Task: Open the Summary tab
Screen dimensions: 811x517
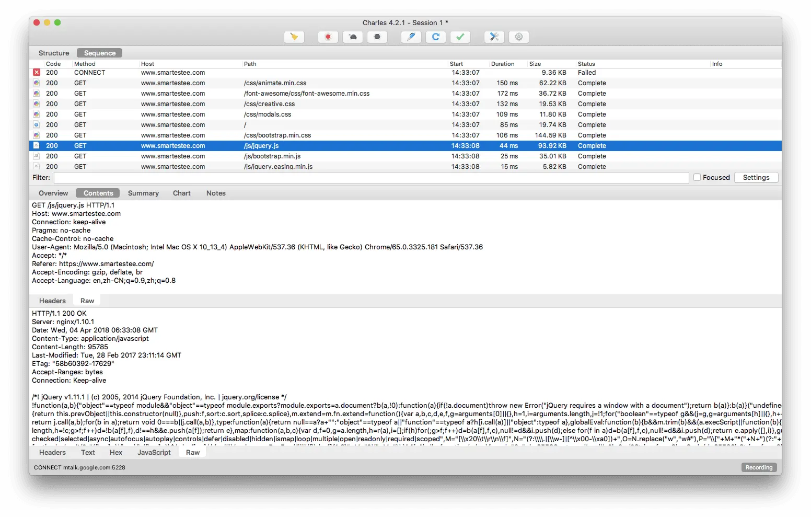Action: tap(143, 193)
